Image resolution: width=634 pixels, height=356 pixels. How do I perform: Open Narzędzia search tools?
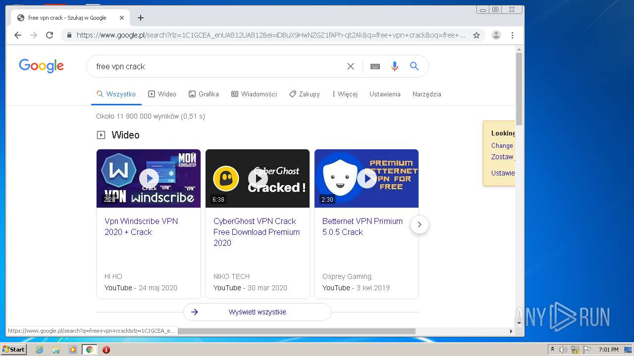point(426,94)
